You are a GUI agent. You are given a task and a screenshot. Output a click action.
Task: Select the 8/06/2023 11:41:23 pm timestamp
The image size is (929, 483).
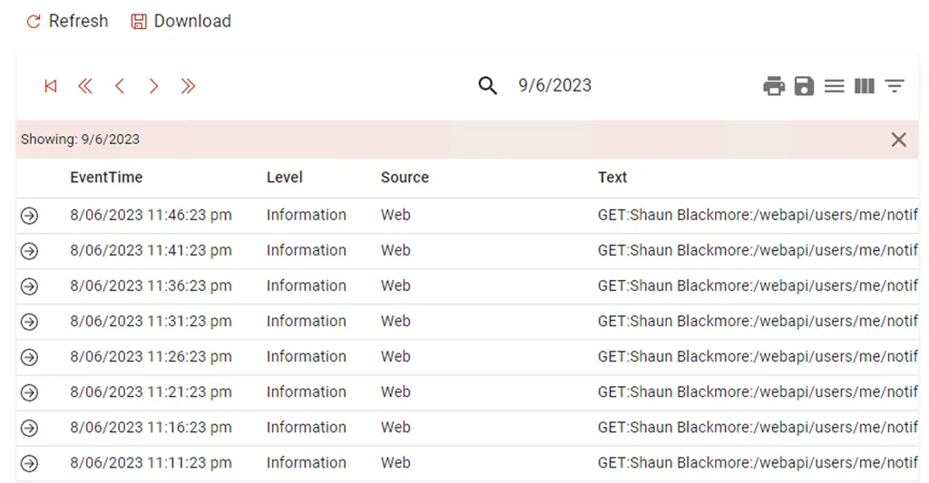point(152,250)
